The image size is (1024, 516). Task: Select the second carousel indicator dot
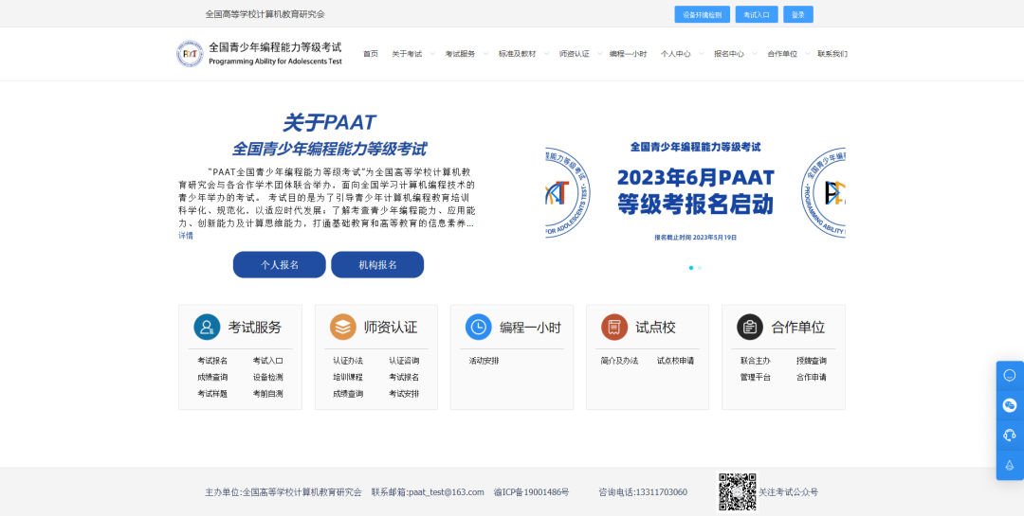700,267
